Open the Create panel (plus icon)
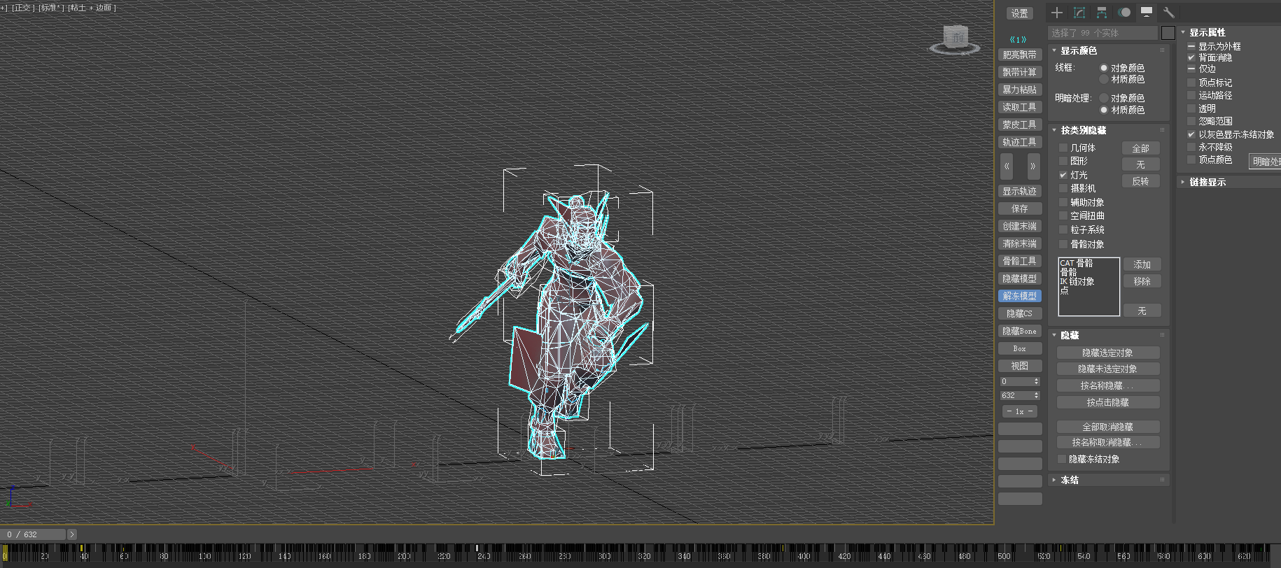This screenshot has width=1281, height=568. 1057,13
